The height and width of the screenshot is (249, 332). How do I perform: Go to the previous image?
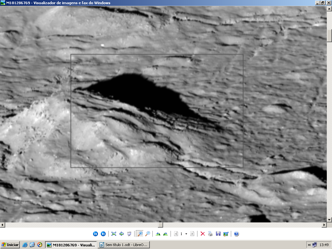(x=95, y=234)
